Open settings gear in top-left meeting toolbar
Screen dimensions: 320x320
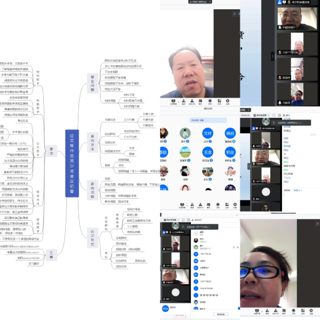(x=228, y=101)
